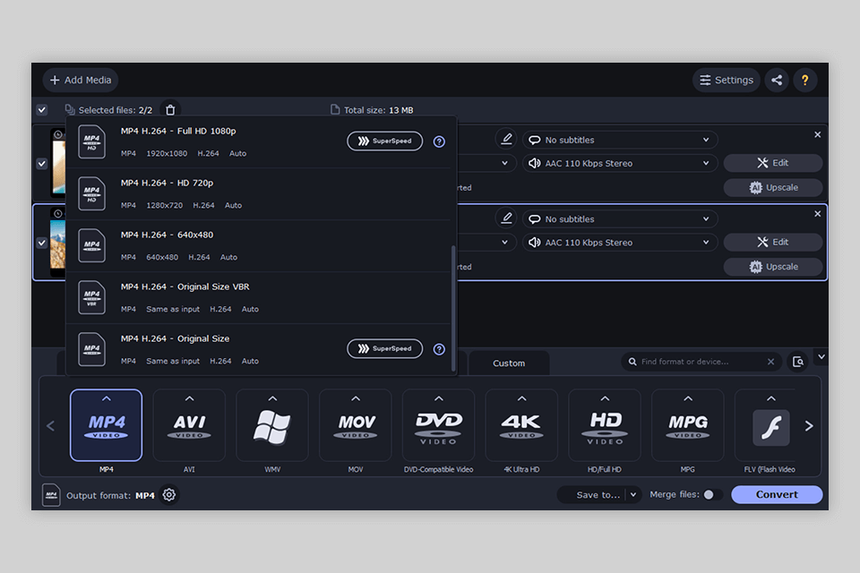
Task: Uncheck the select-all checkbox in the header
Action: pyautogui.click(x=41, y=109)
